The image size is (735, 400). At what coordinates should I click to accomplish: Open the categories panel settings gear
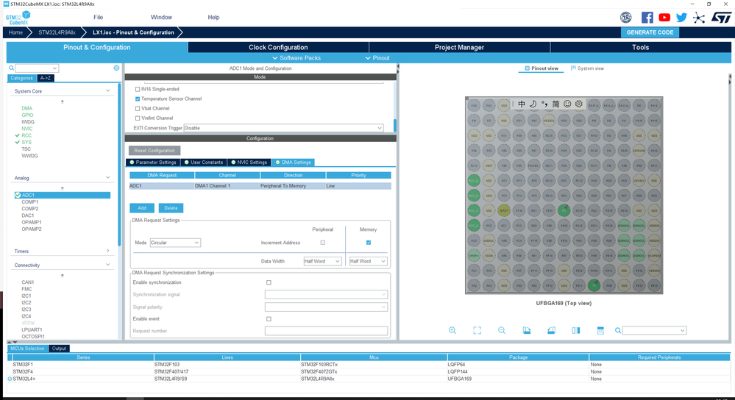[116, 68]
